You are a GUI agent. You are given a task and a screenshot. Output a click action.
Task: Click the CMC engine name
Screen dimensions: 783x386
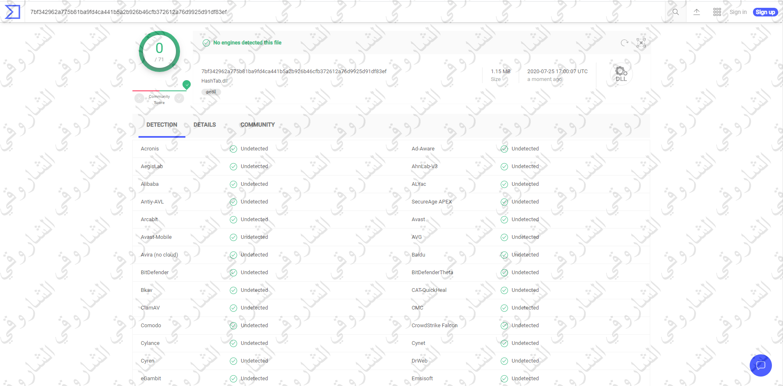pyautogui.click(x=417, y=308)
